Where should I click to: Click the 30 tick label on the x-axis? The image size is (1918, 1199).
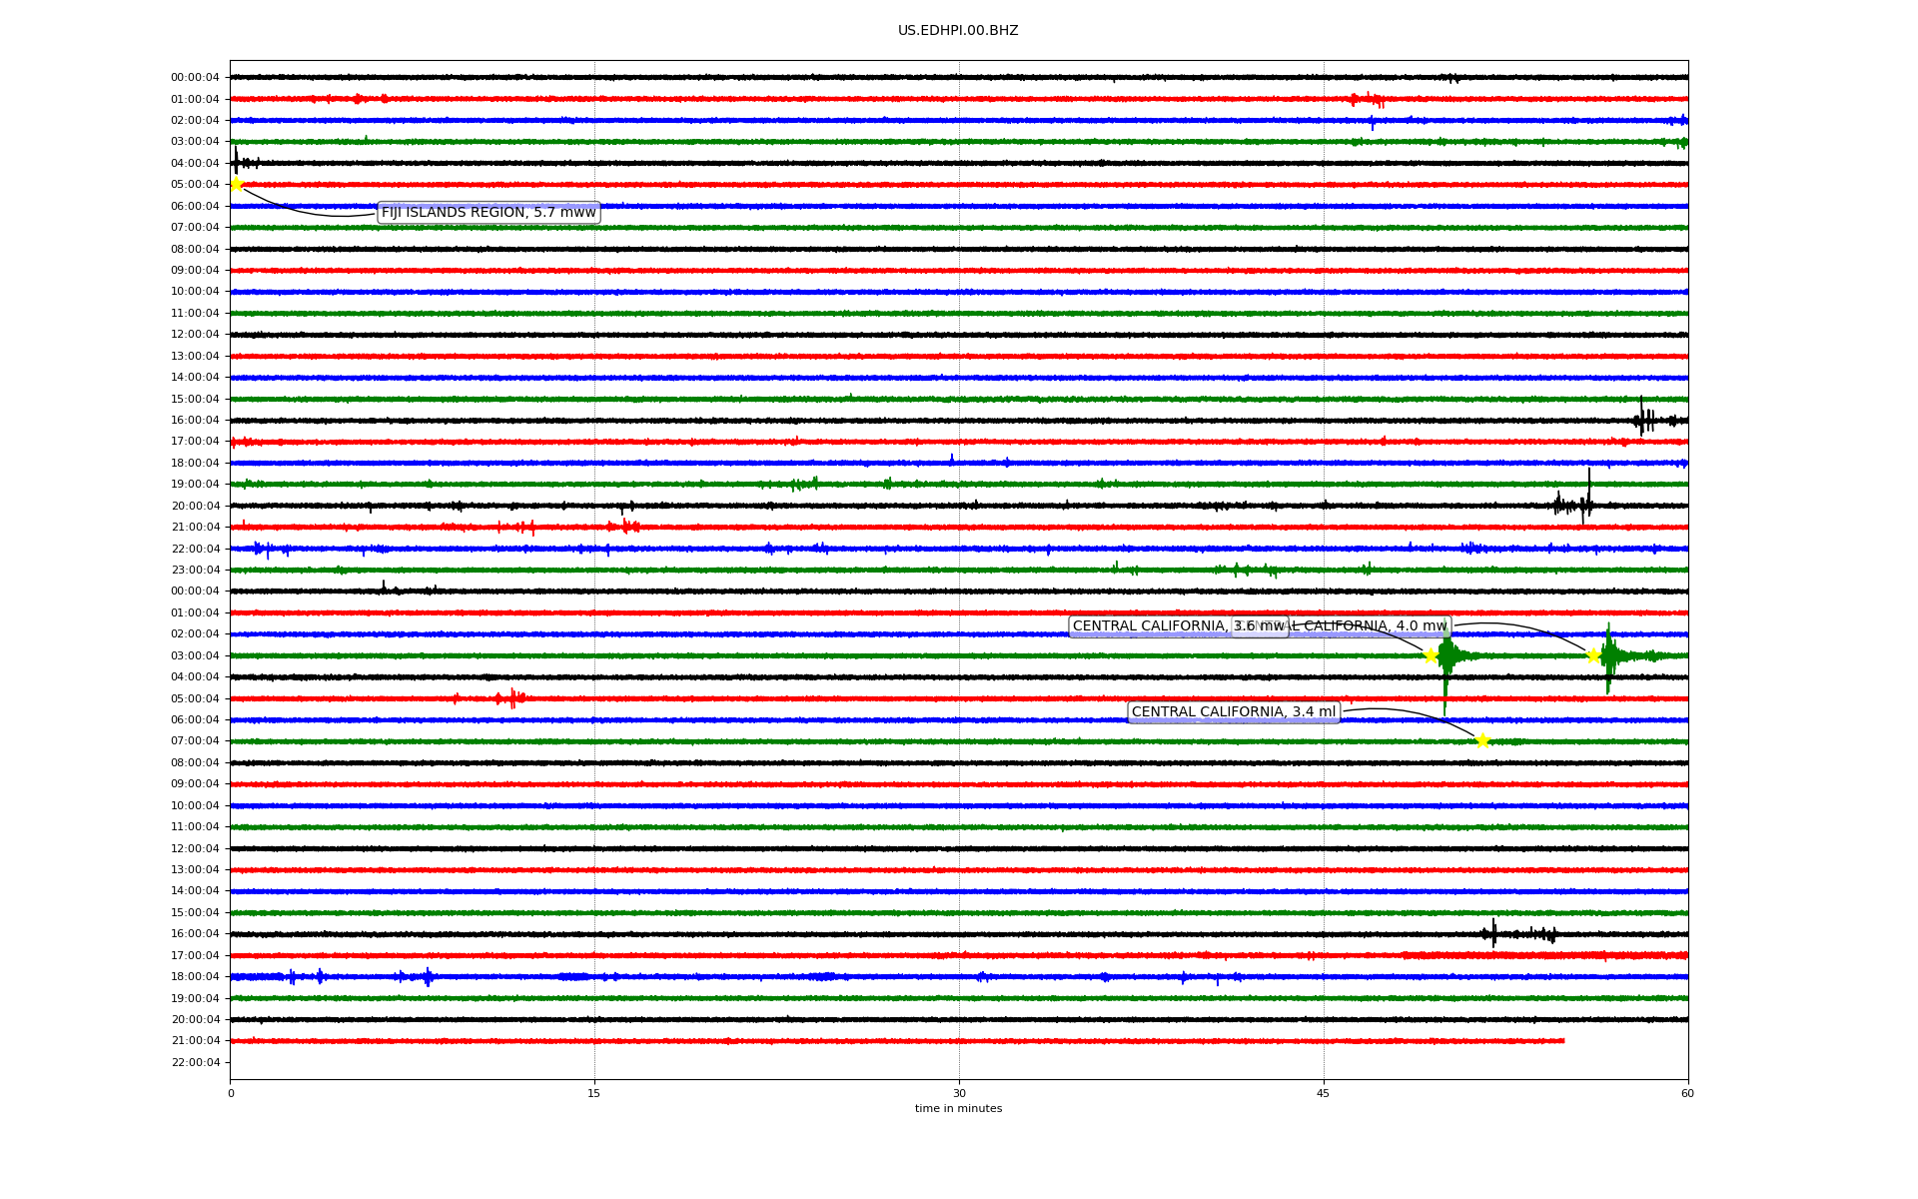pyautogui.click(x=959, y=1093)
